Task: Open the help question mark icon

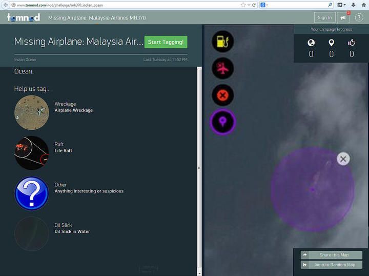Action: pyautogui.click(x=359, y=17)
